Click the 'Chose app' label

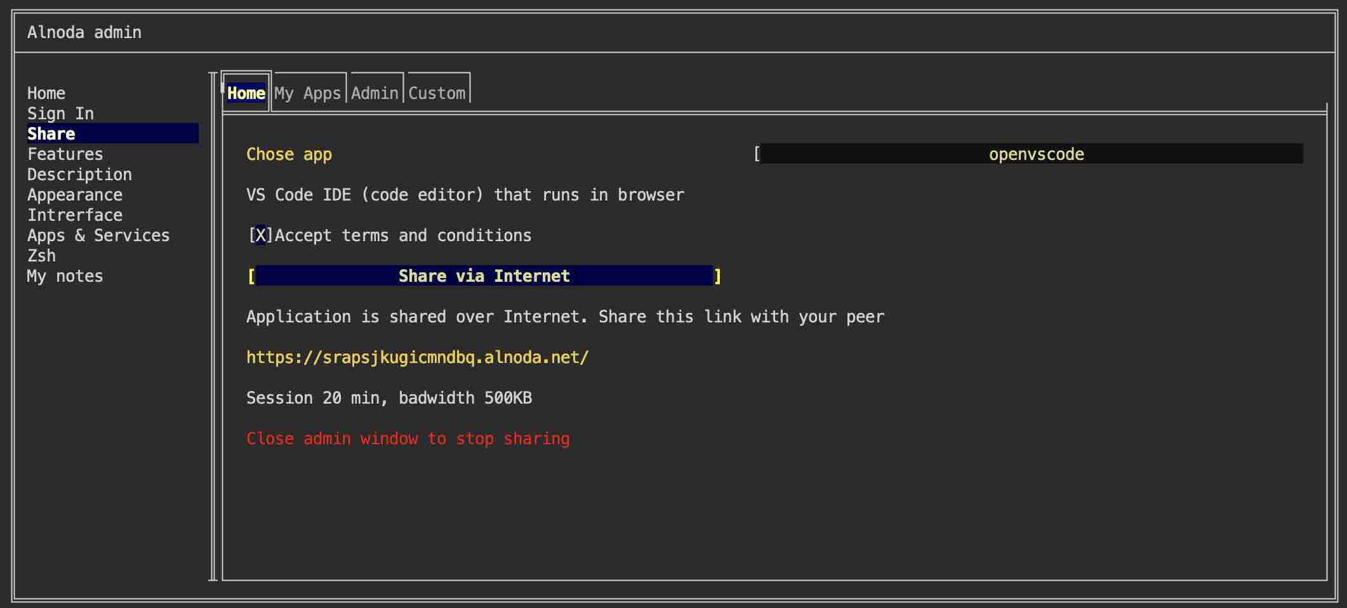(x=289, y=154)
